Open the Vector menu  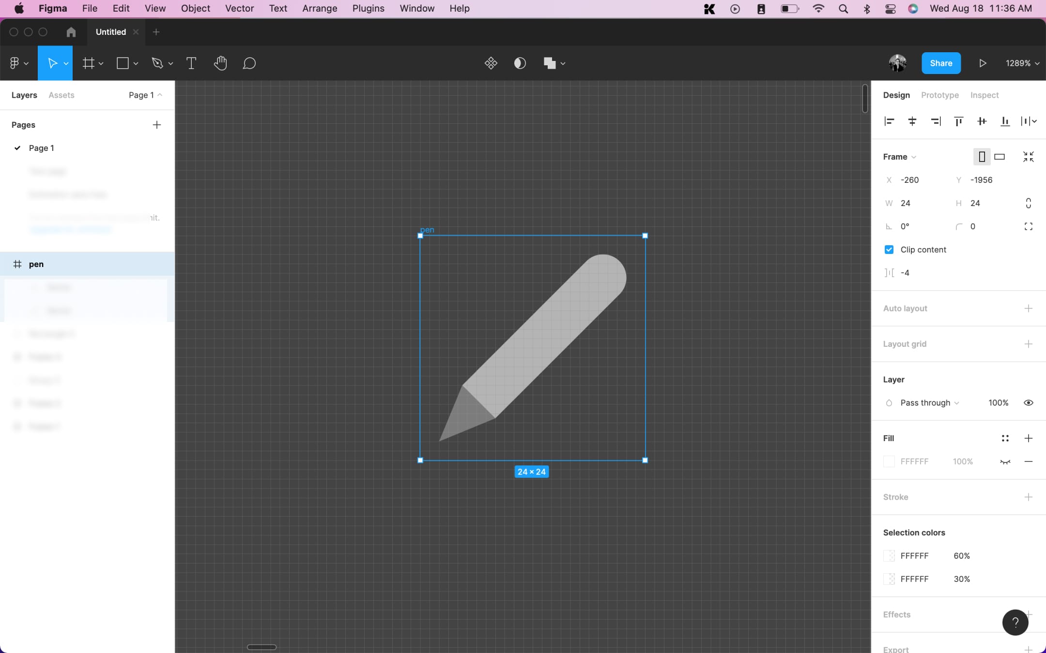point(239,8)
